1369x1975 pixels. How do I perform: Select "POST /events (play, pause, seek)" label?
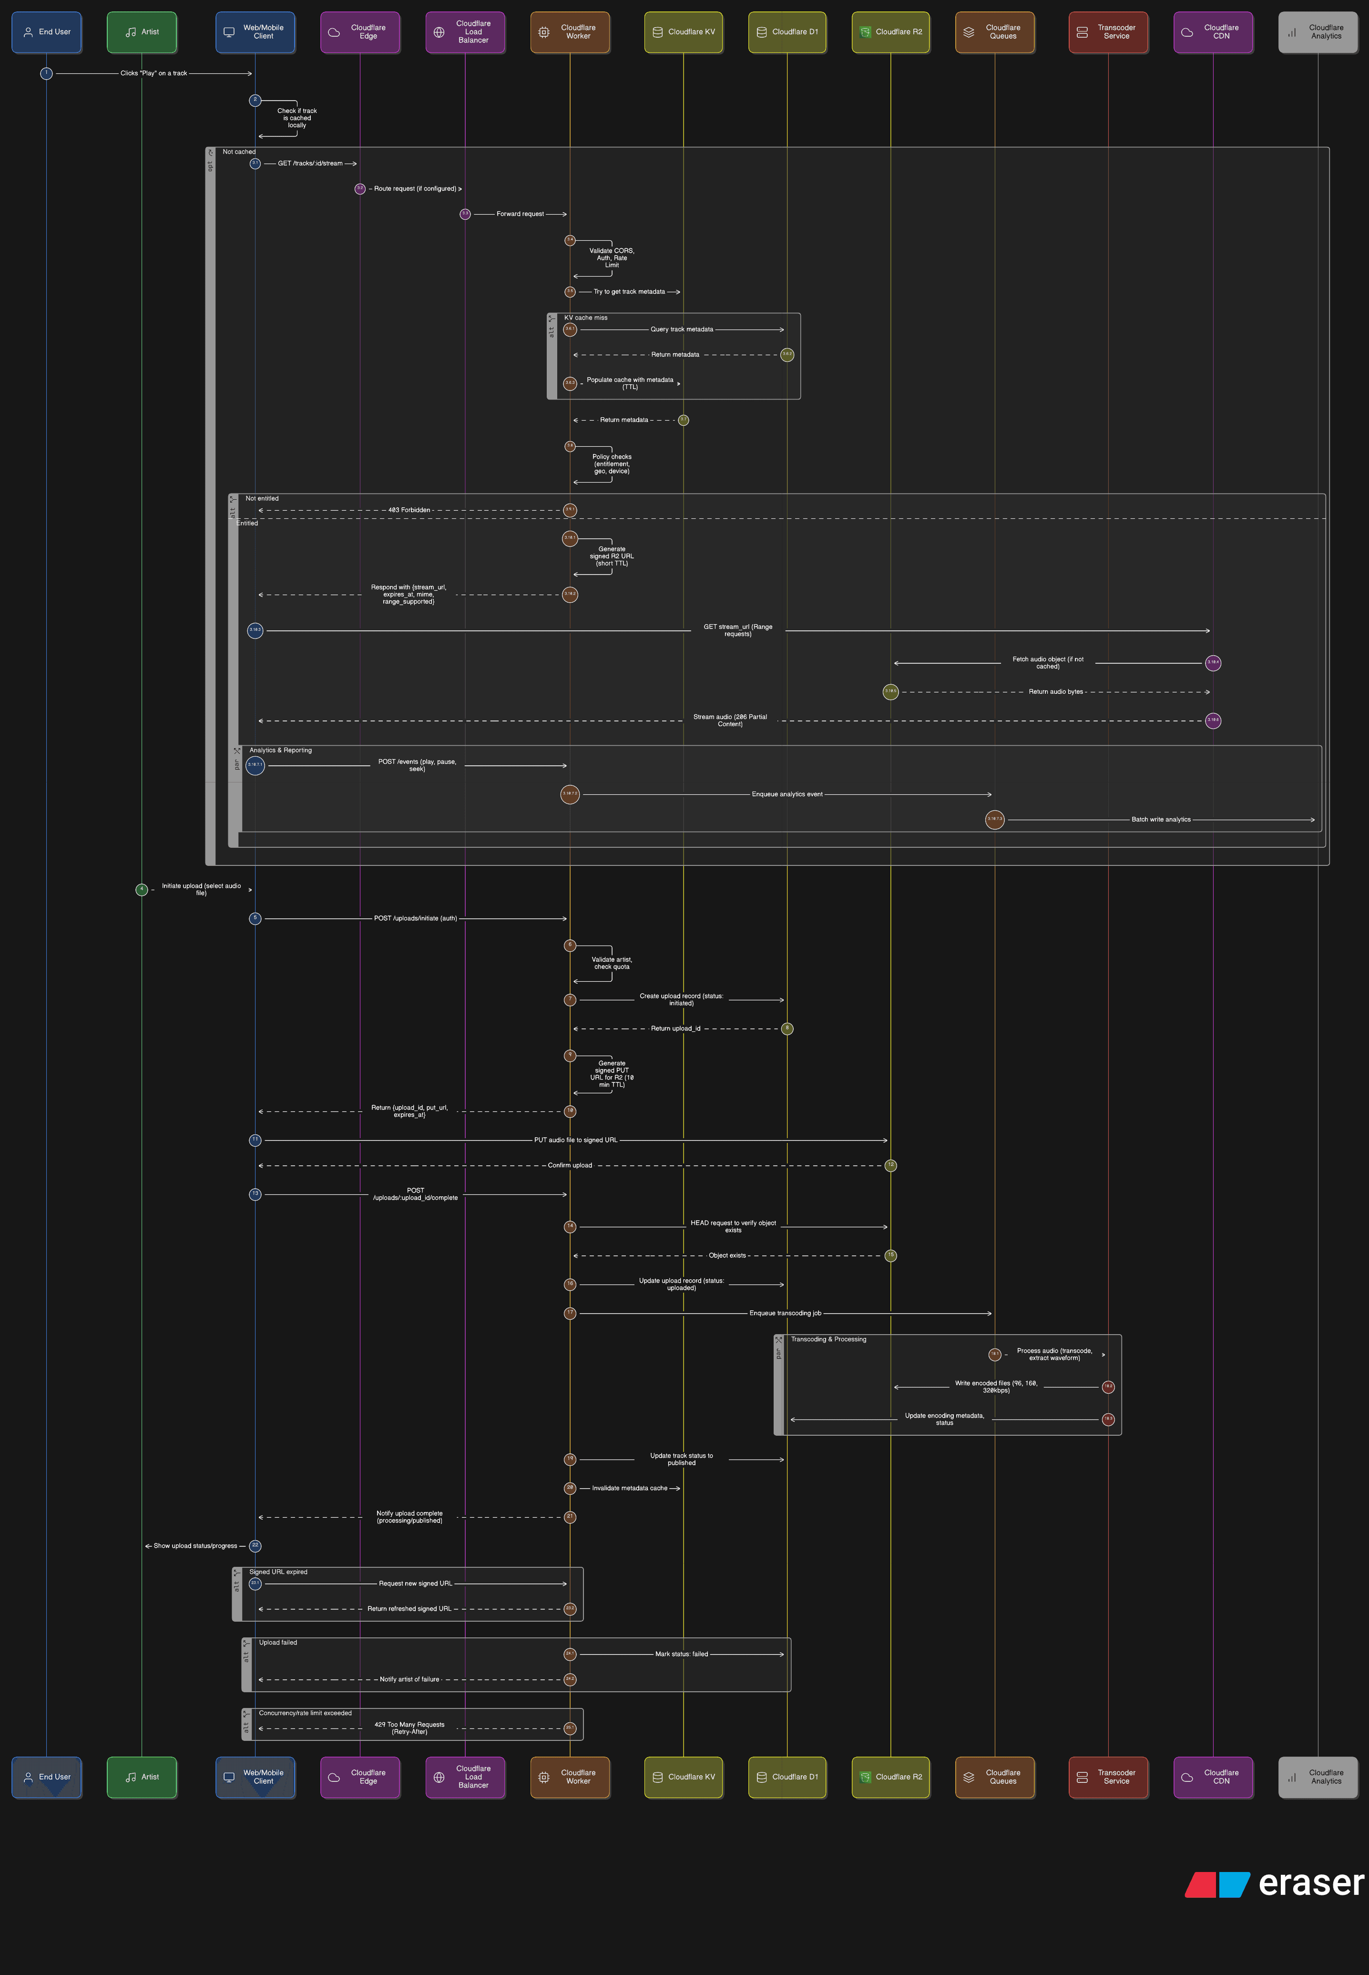[417, 765]
